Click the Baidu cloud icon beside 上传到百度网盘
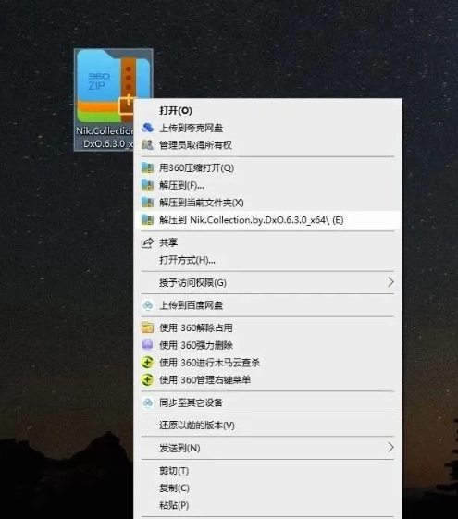 (147, 305)
